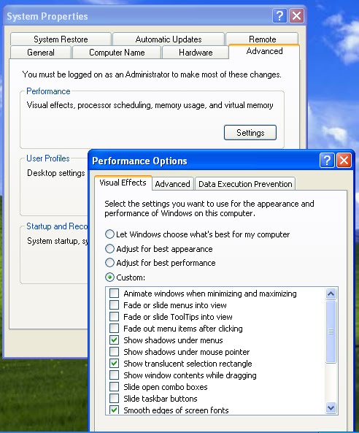359x433 pixels.
Task: Enable Fade out menu items after clicking
Action: [x=114, y=329]
